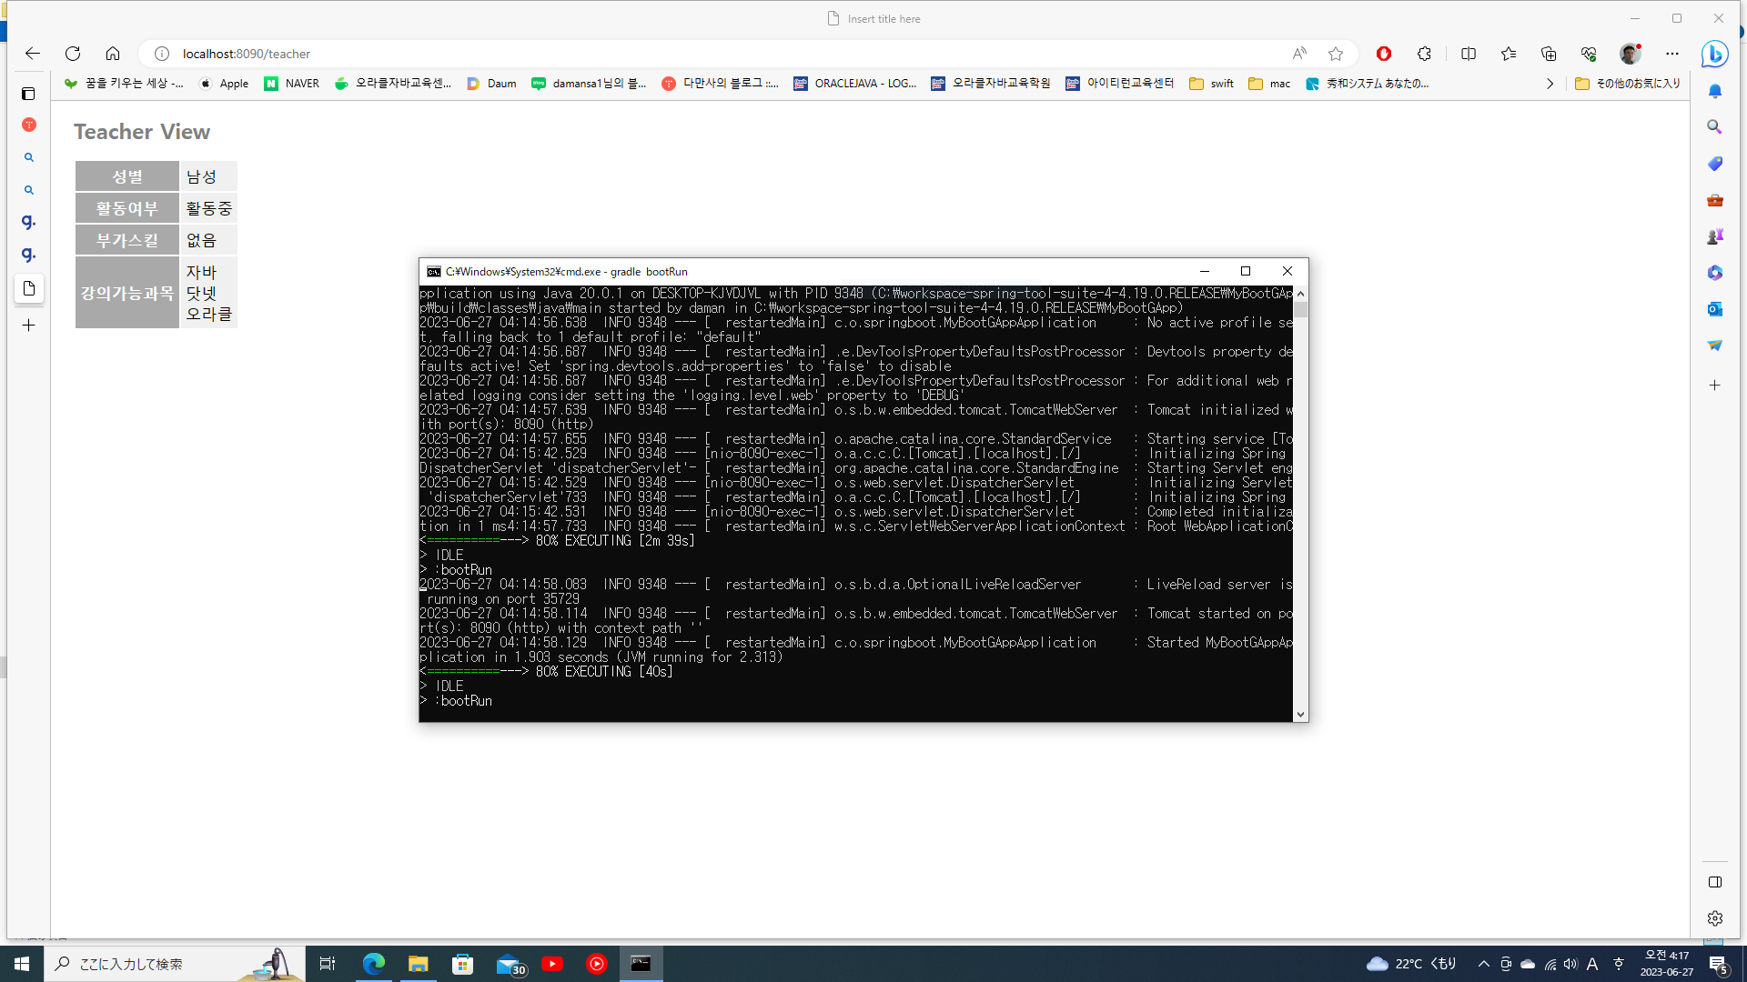This screenshot has height=982, width=1747.
Task: Expand the bookmarks overflow chevron
Action: pyautogui.click(x=1550, y=84)
